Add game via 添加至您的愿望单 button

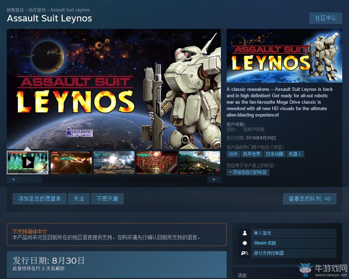[39, 198]
